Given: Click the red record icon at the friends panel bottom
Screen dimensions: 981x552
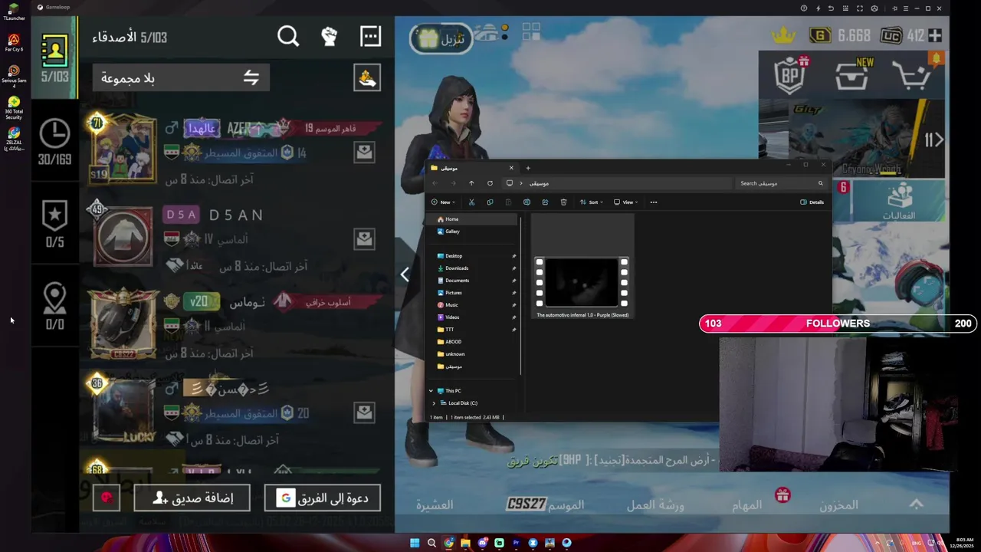Looking at the screenshot, I should (x=107, y=498).
